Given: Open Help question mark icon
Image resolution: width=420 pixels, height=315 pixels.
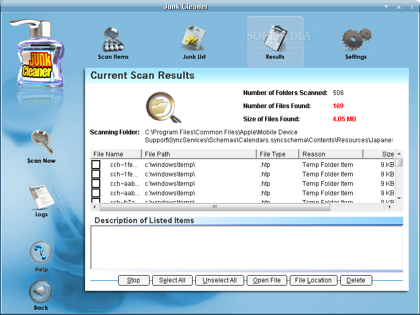Looking at the screenshot, I should pos(41,252).
